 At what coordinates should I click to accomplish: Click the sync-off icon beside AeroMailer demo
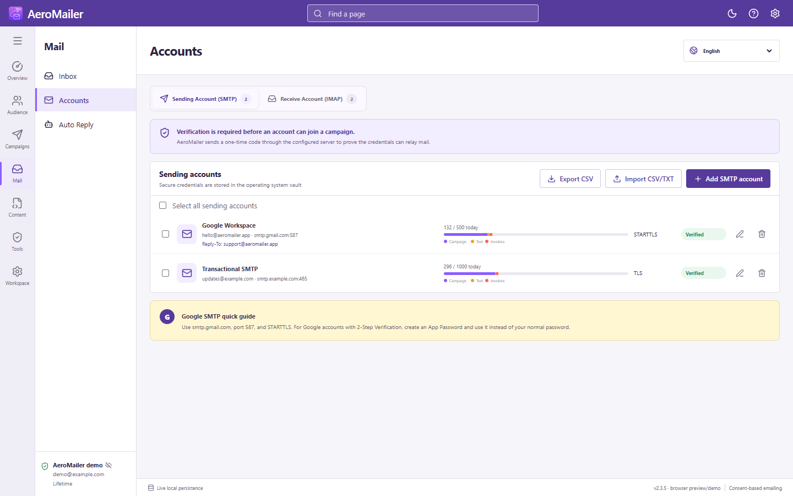[108, 465]
